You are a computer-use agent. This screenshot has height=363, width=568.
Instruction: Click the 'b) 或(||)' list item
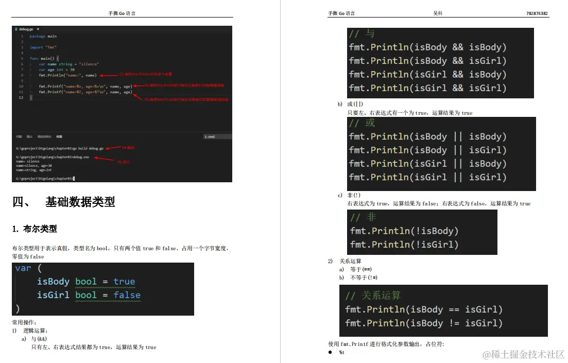[350, 104]
